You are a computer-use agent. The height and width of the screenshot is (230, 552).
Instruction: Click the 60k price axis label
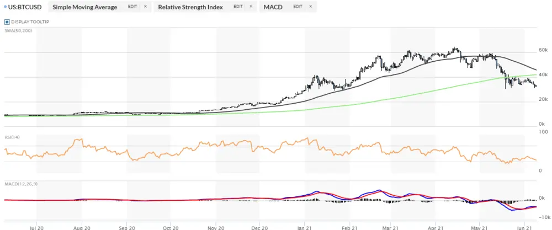click(x=543, y=50)
